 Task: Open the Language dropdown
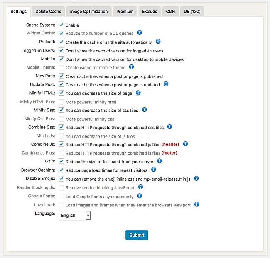[75, 216]
